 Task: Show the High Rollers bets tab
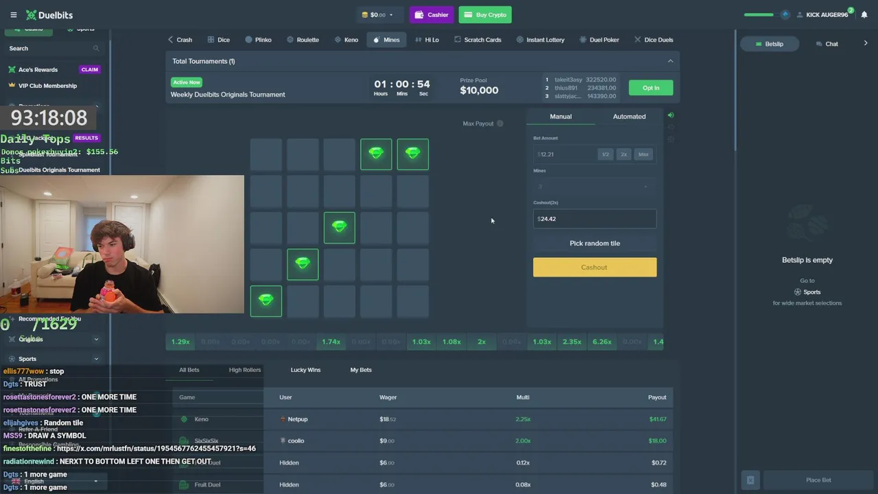point(245,370)
